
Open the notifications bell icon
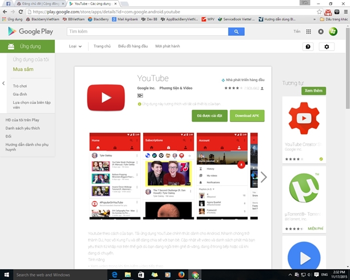(321, 31)
